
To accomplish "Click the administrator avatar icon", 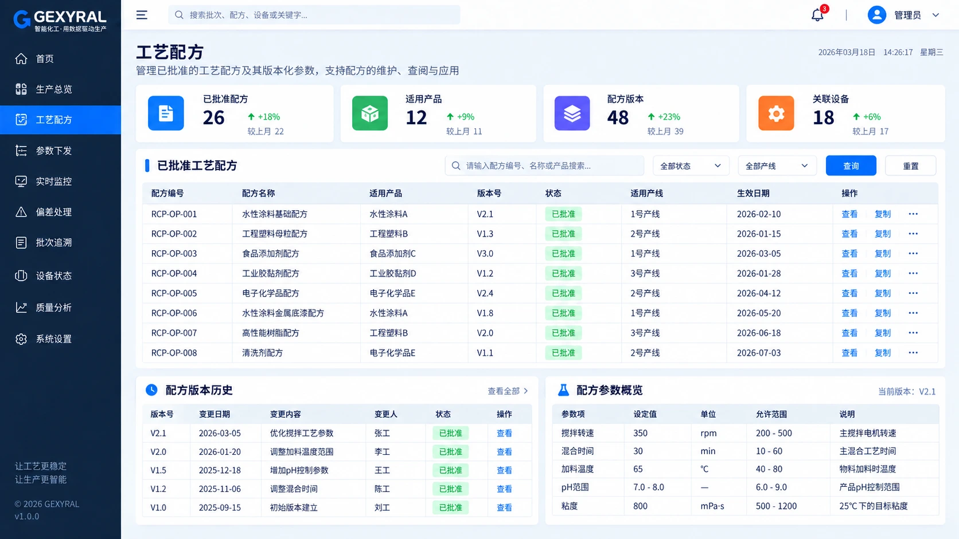I will (x=876, y=15).
